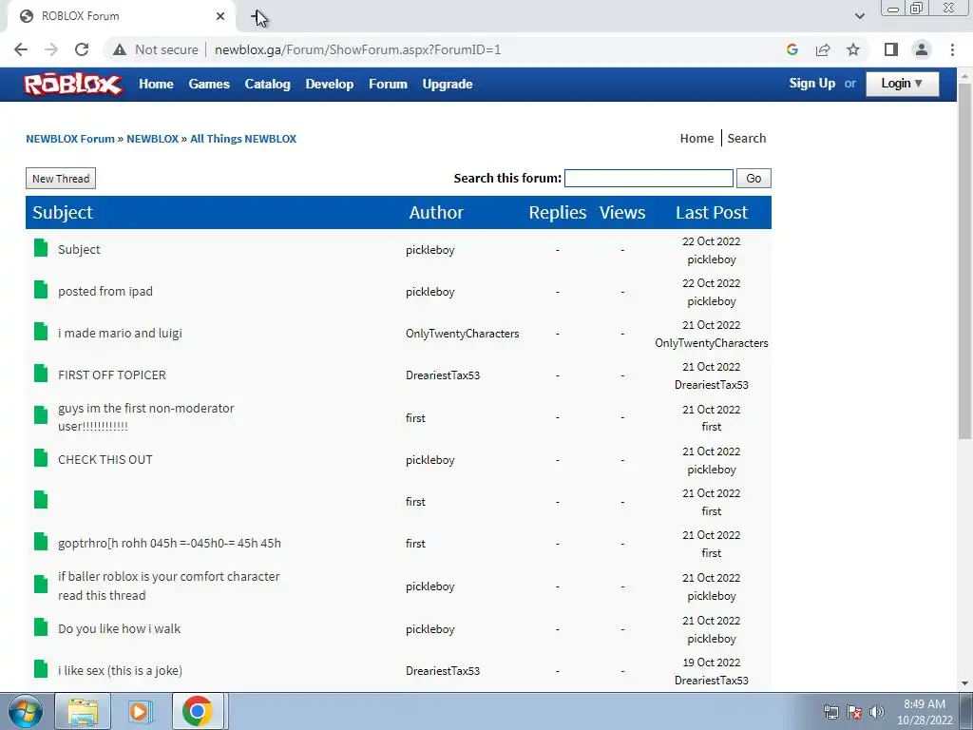Click the Replies column header
This screenshot has width=973, height=730.
[x=557, y=212]
